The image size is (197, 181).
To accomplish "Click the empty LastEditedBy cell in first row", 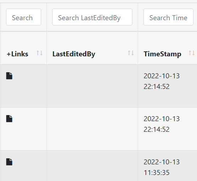I will 92,86.
